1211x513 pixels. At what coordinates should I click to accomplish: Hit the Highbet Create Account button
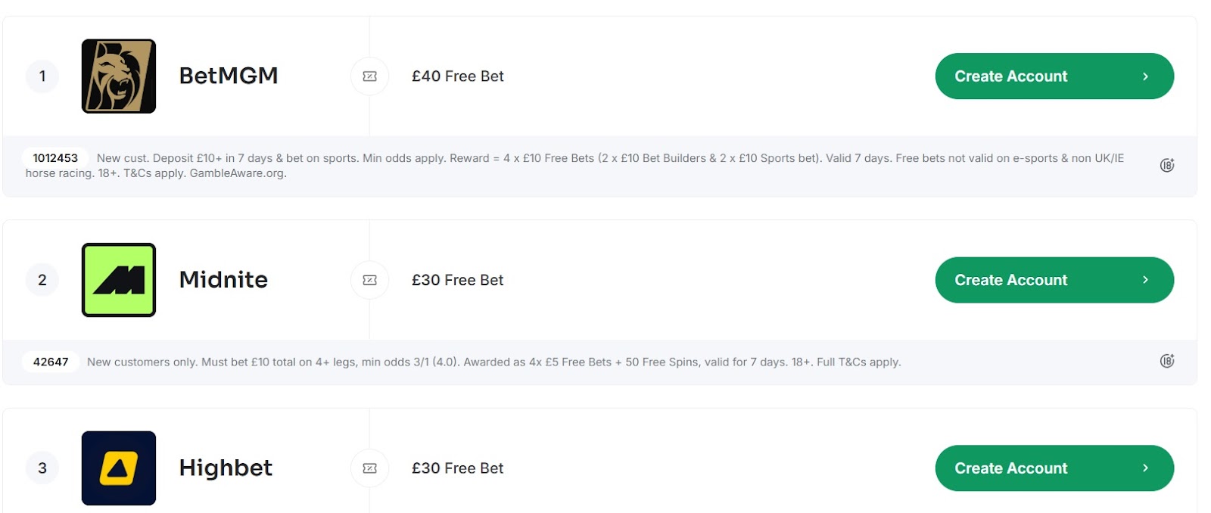tap(1054, 468)
